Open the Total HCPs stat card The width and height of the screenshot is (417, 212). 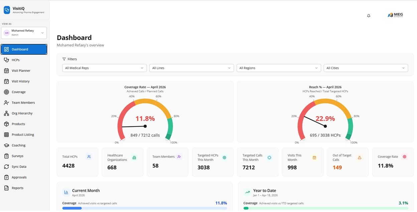tap(77, 162)
